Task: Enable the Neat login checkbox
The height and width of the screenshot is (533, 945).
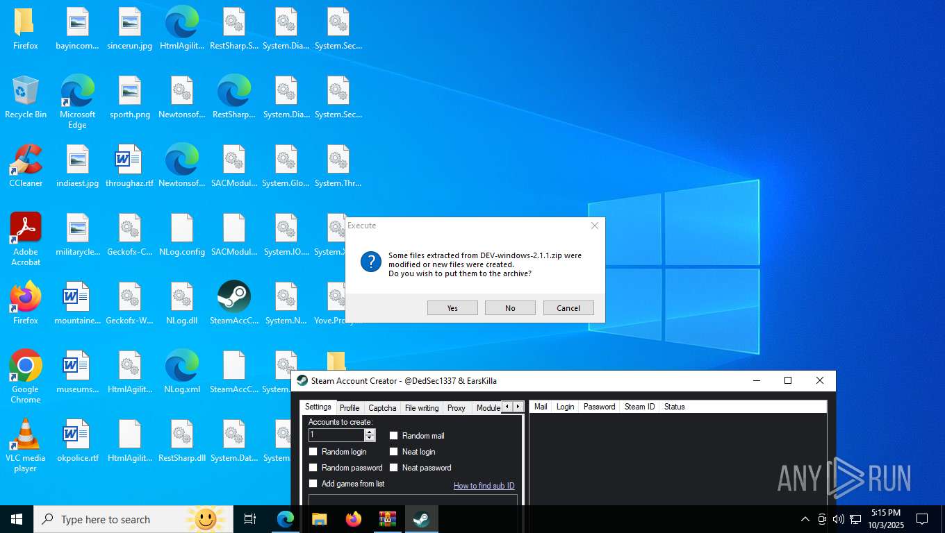Action: (x=393, y=452)
